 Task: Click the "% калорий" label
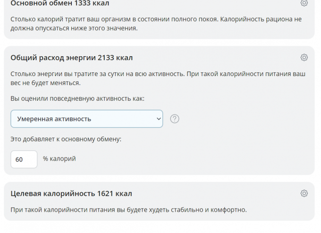pos(59,159)
